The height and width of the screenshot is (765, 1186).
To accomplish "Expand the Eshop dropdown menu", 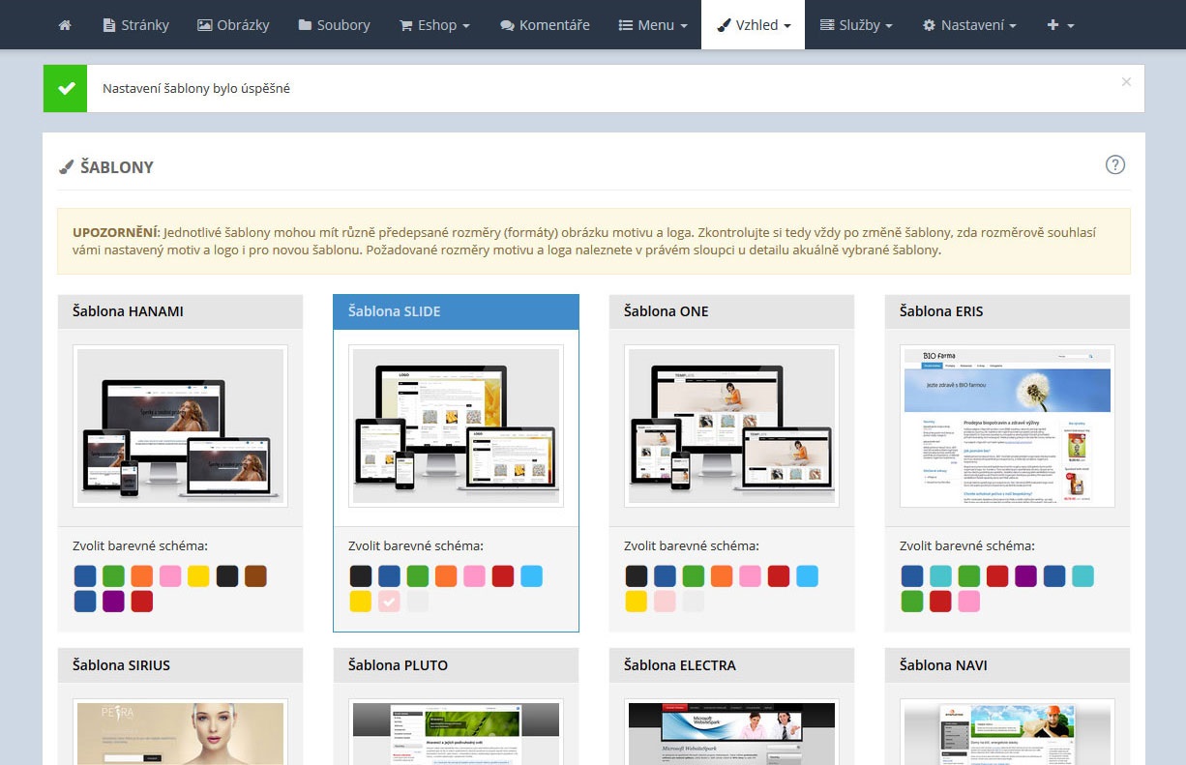I will [434, 25].
